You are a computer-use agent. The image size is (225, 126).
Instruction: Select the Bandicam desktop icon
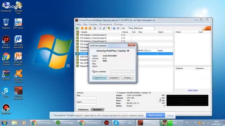(x=6, y=109)
